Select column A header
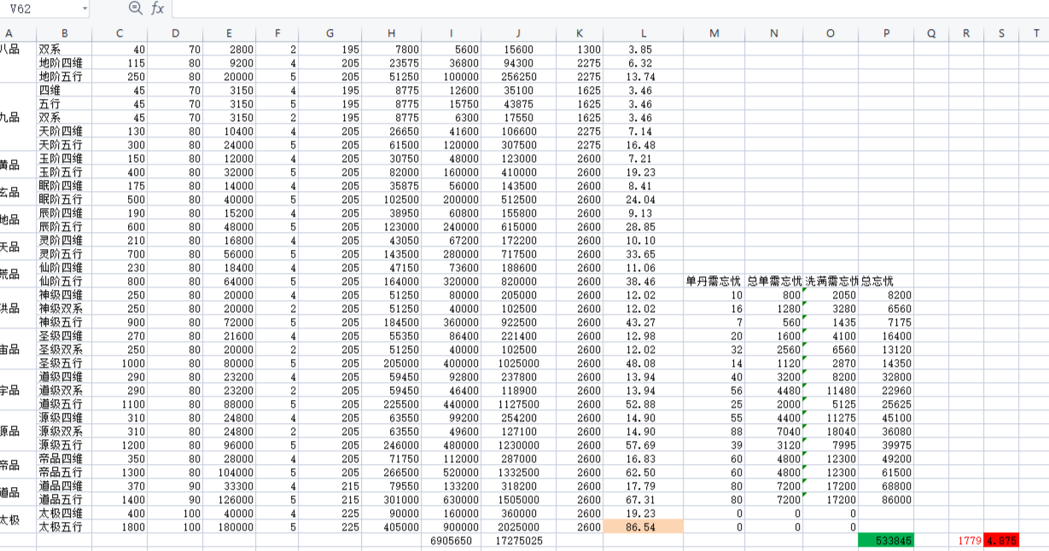This screenshot has height=551, width=1049. tap(9, 33)
